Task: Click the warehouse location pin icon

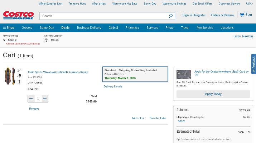Action: 4,40
